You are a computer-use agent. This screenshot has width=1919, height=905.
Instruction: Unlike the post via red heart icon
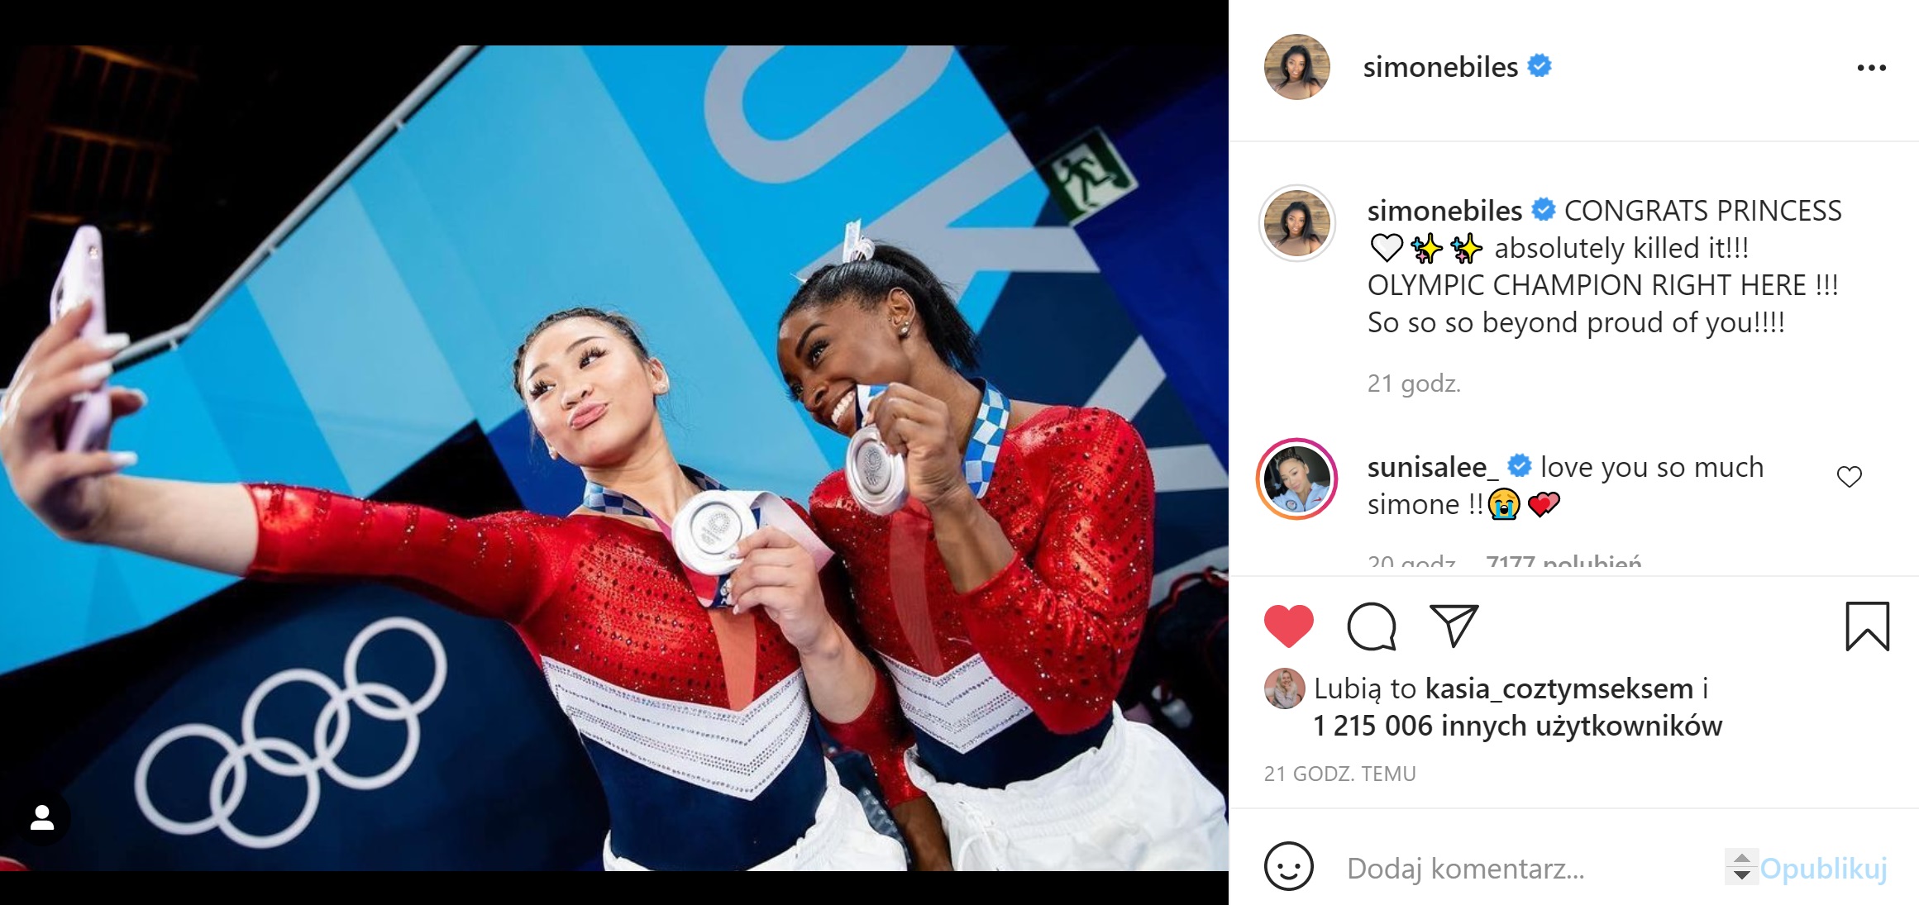[x=1288, y=626]
